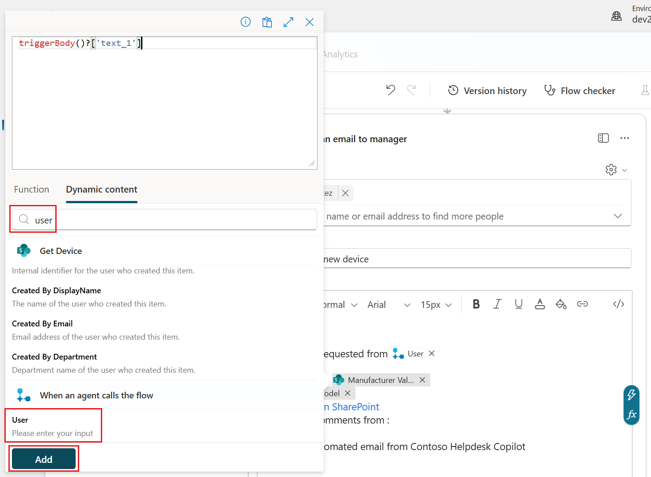651x477 pixels.
Task: Toggle HTML code view
Action: [619, 304]
